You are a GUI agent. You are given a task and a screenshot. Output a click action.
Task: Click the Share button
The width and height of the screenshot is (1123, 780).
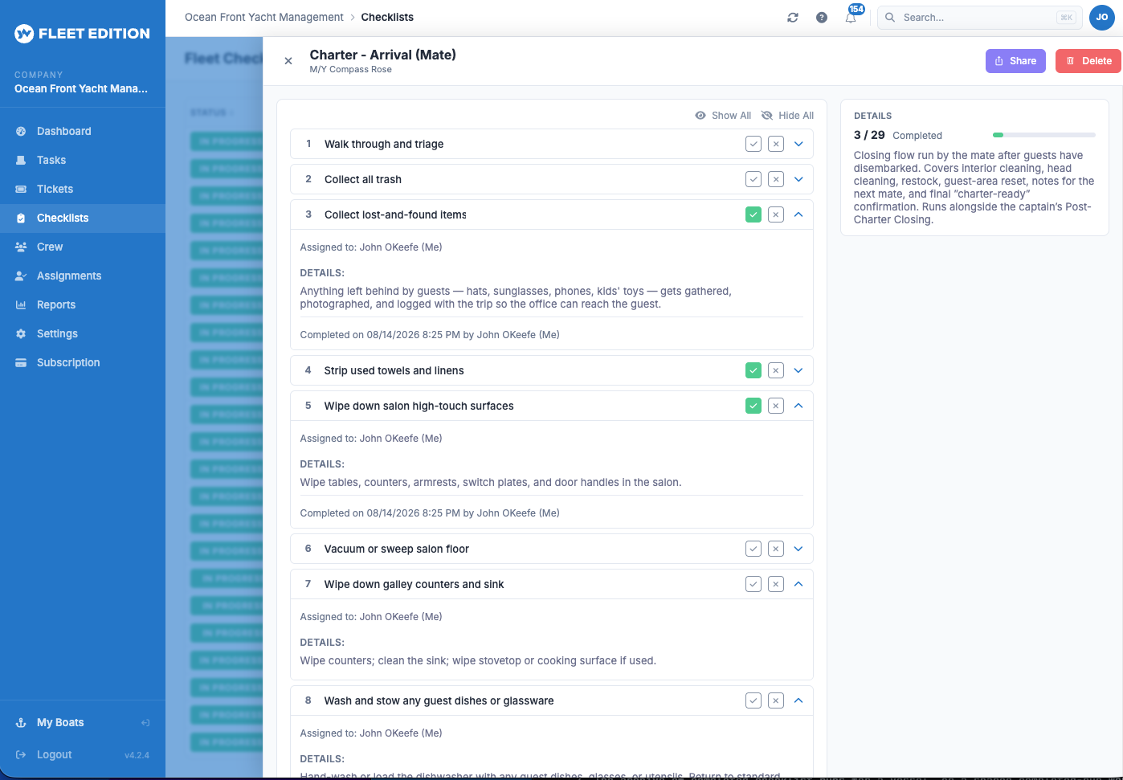pyautogui.click(x=1015, y=61)
